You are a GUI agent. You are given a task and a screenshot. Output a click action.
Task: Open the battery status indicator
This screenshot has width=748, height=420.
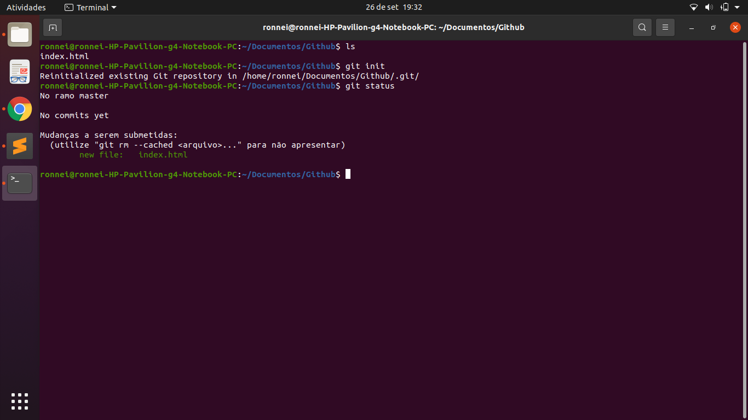pos(724,8)
